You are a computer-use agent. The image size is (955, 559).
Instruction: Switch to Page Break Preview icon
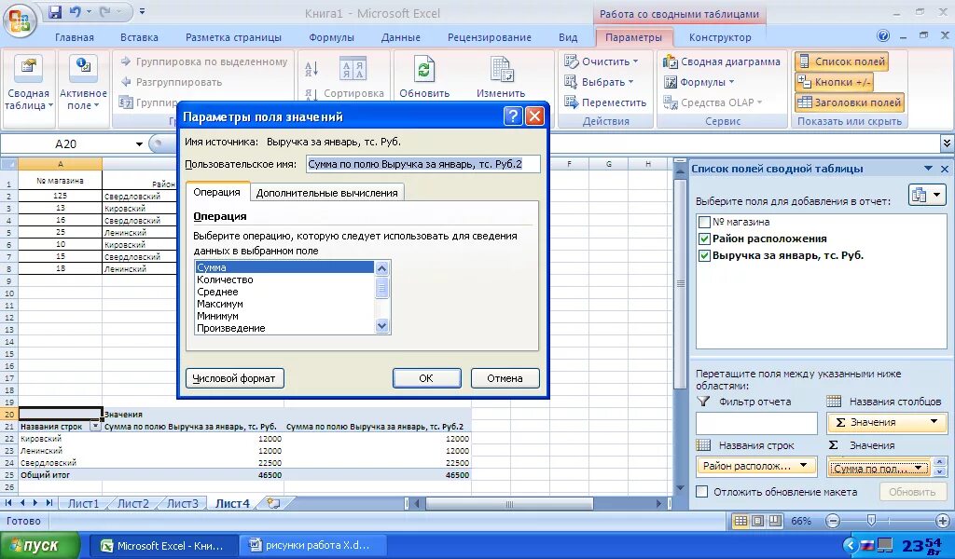tap(775, 522)
